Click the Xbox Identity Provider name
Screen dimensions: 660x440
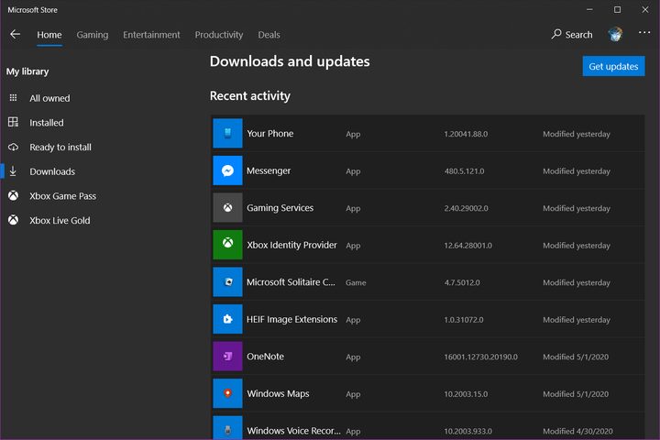pos(291,245)
